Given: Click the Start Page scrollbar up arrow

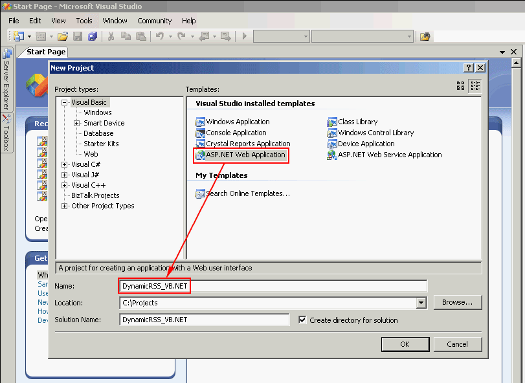Looking at the screenshot, I should click(517, 63).
